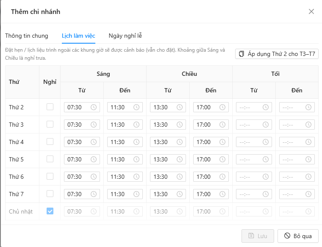
Task: Open clock picker for Thứ 3 Sáng Từ
Action: (94, 125)
